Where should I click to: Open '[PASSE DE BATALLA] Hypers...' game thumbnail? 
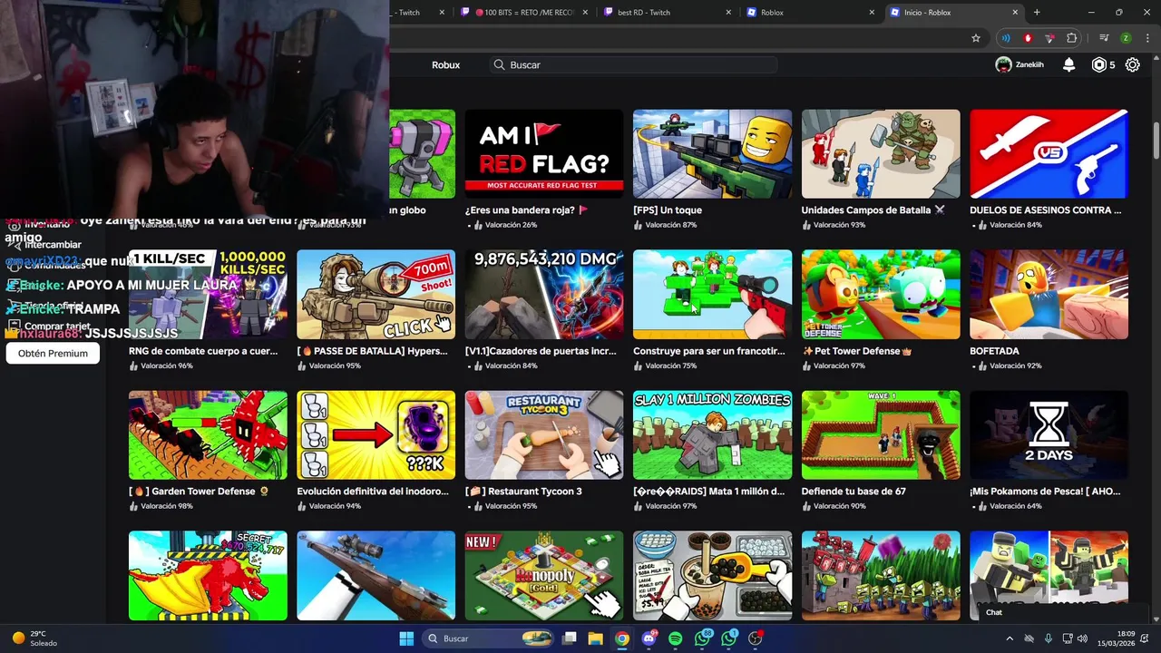coord(376,295)
